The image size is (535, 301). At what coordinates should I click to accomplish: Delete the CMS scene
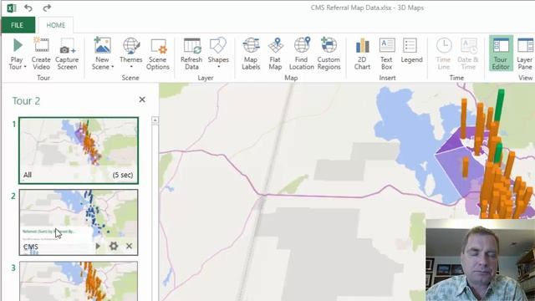(x=129, y=246)
